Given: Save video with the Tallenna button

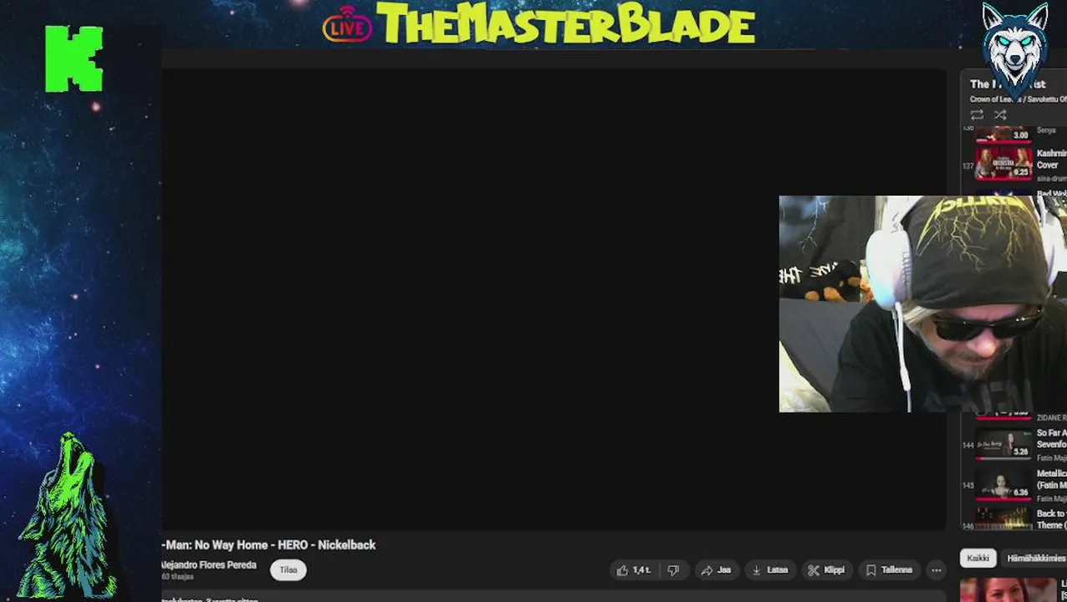Looking at the screenshot, I should tap(889, 570).
